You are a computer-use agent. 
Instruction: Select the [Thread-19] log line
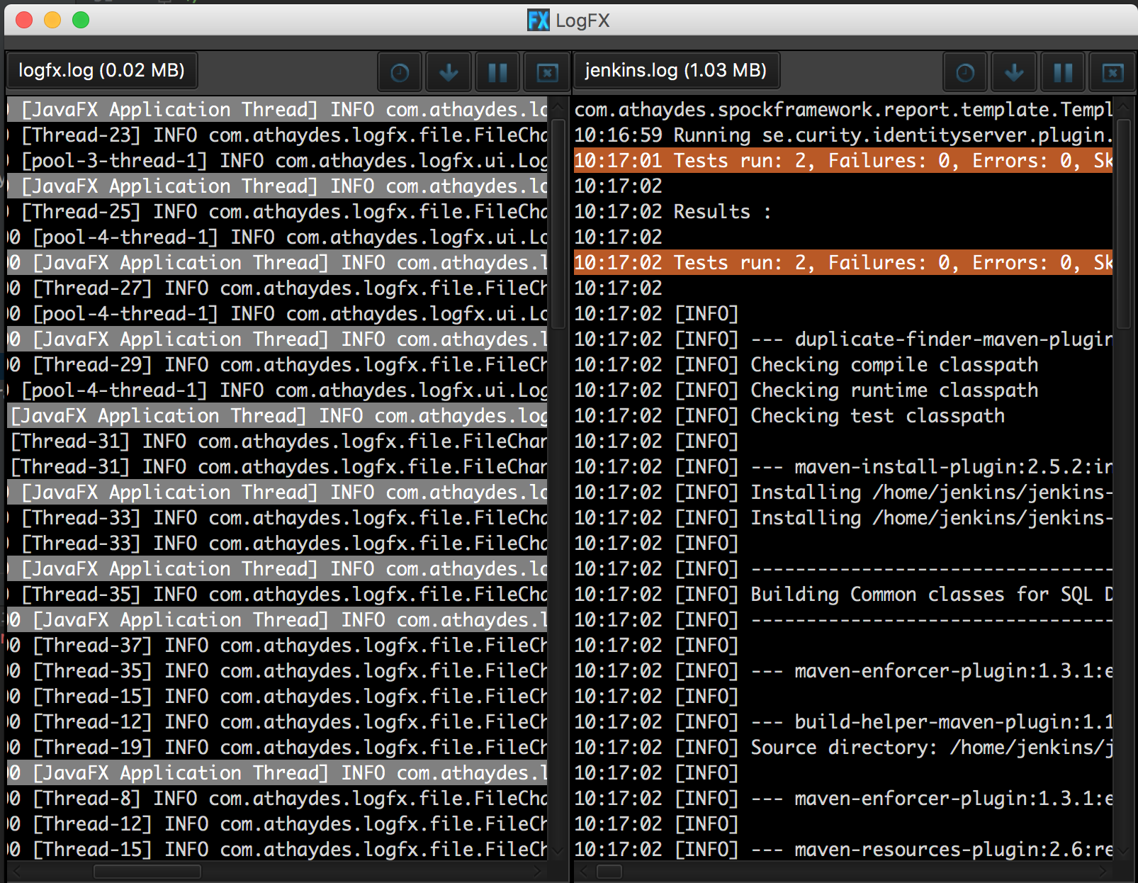tap(277, 748)
